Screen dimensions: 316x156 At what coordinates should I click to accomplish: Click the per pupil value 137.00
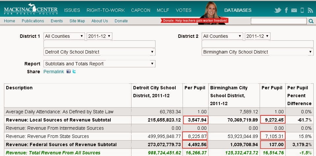(x=277, y=145)
